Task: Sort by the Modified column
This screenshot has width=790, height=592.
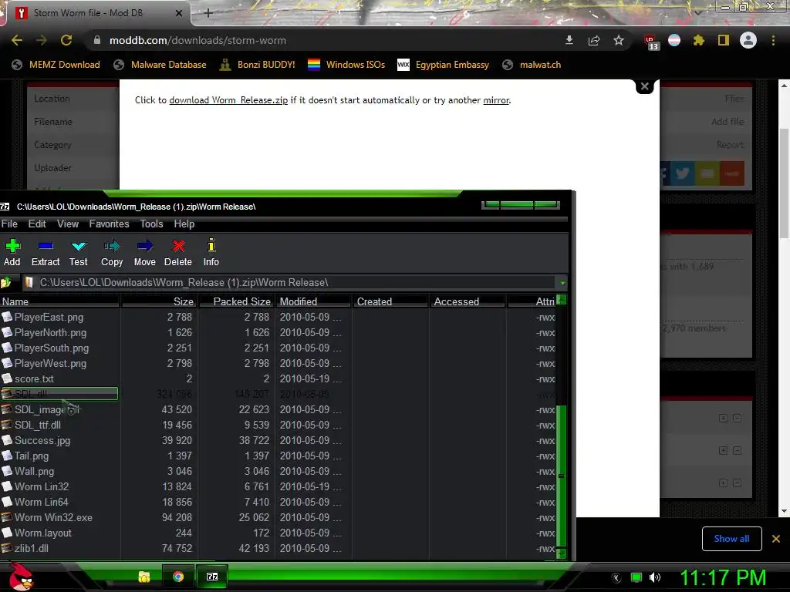Action: pos(313,301)
